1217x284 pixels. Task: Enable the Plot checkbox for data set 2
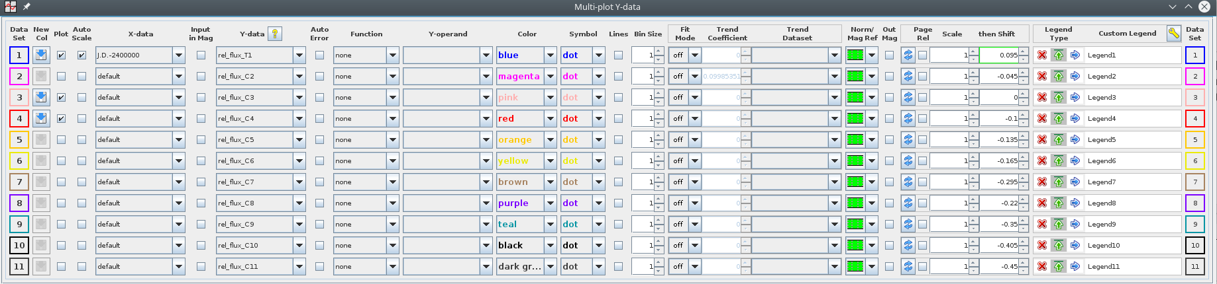click(x=62, y=76)
